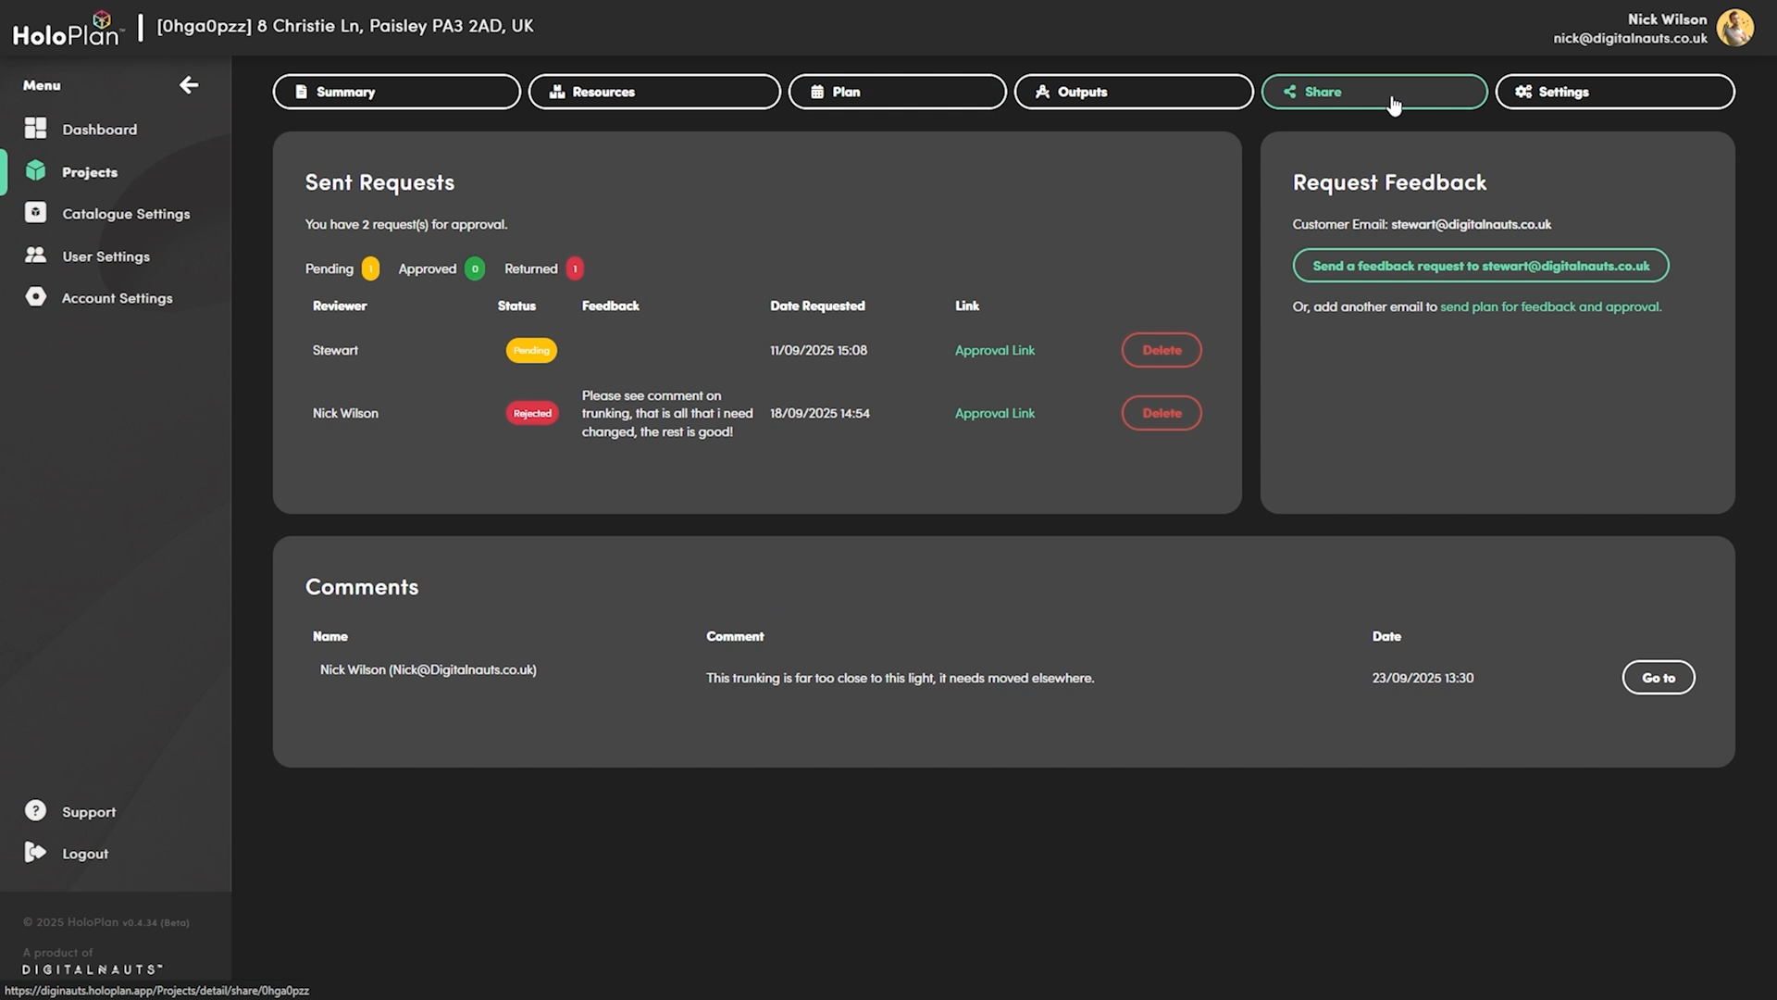Viewport: 1777px width, 1000px height.
Task: Open user profile avatar picture
Action: 1734,28
